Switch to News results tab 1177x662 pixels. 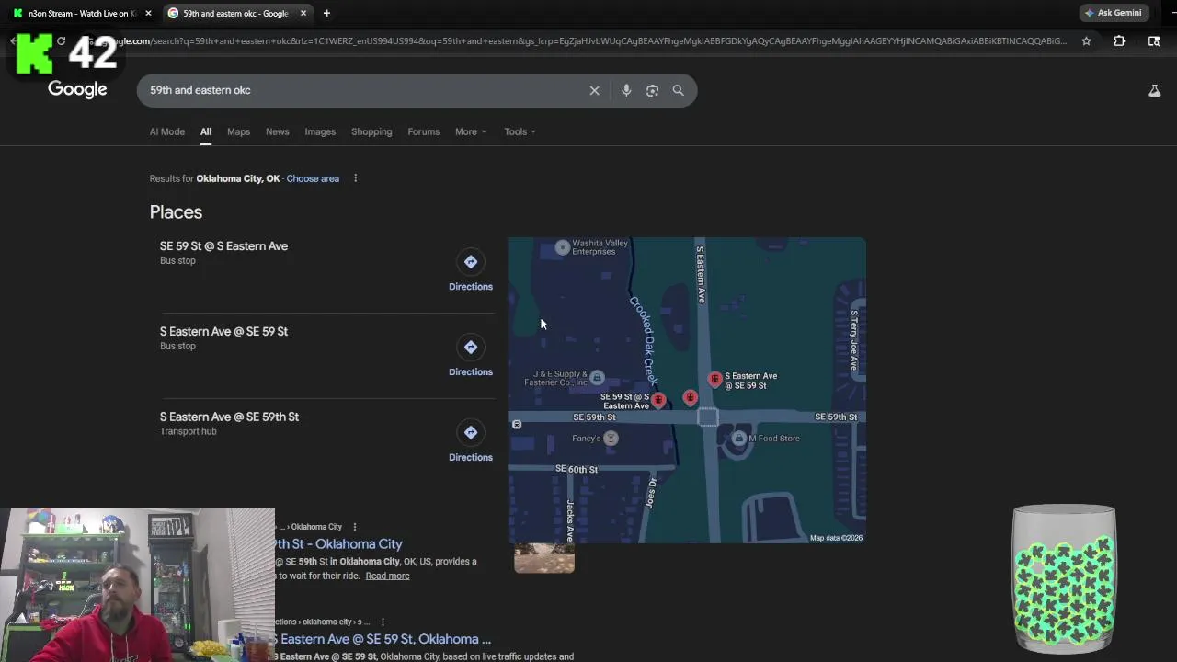[277, 131]
